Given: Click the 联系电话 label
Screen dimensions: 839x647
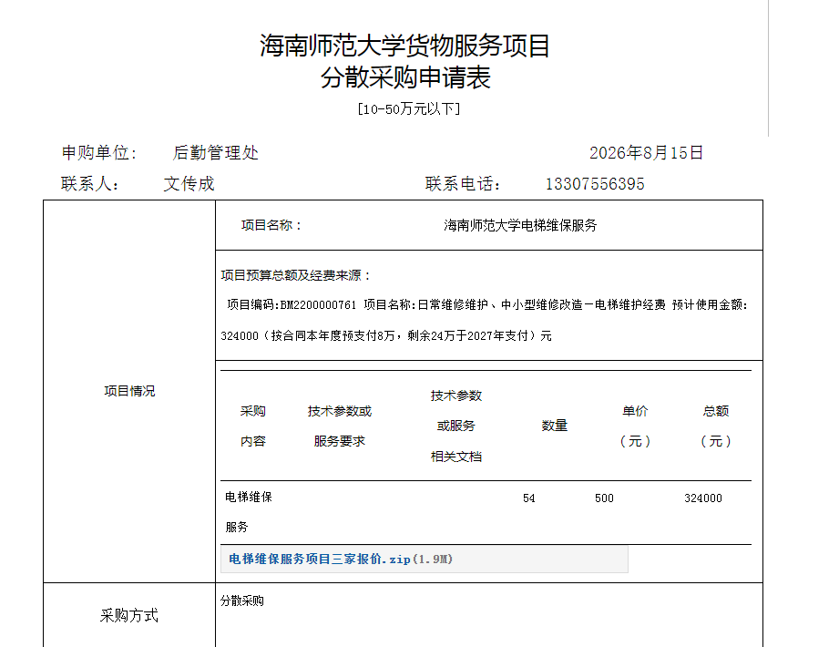Looking at the screenshot, I should (464, 183).
